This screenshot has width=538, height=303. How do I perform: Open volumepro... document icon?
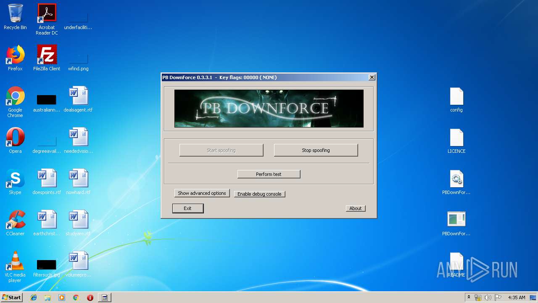[78, 265]
